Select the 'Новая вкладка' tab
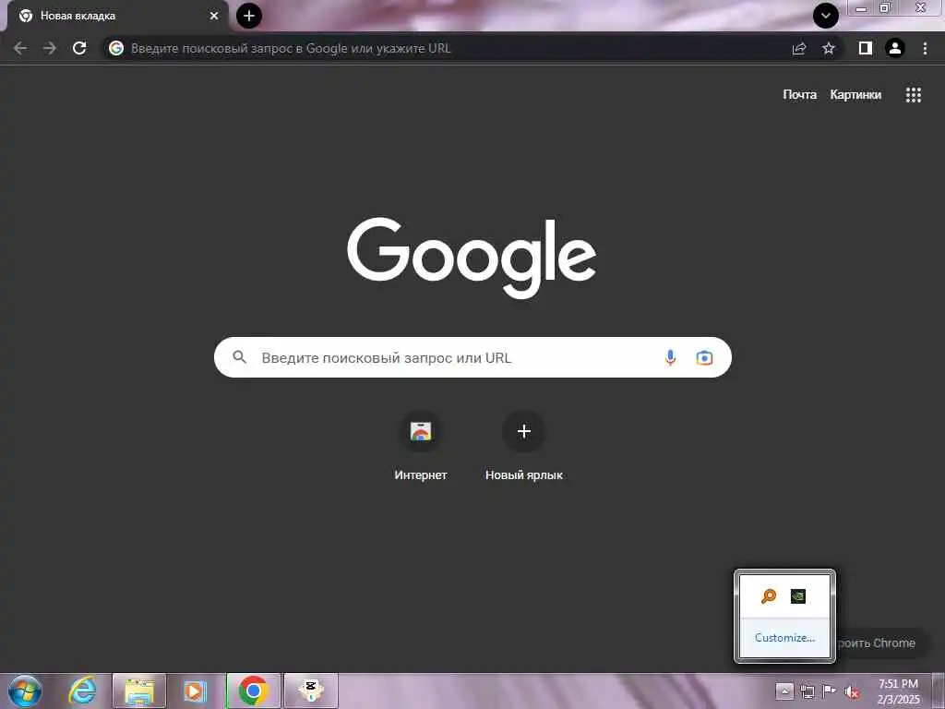The width and height of the screenshot is (945, 709). point(117,17)
